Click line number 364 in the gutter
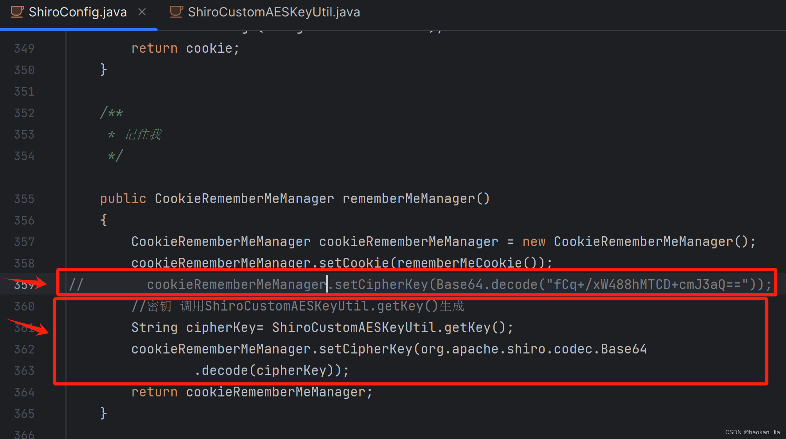The image size is (786, 439). coord(24,392)
